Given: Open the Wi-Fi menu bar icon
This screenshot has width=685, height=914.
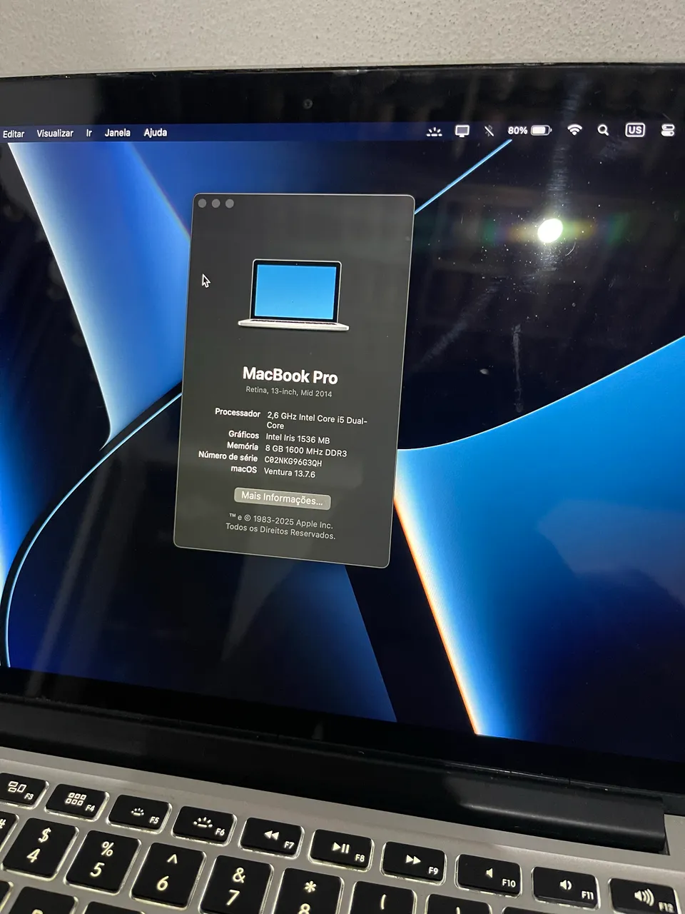Looking at the screenshot, I should pos(574,129).
